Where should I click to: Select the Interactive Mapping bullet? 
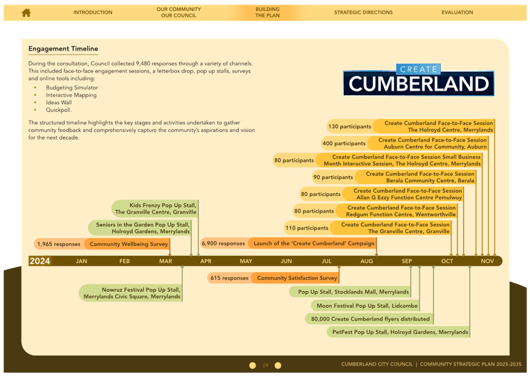[71, 95]
